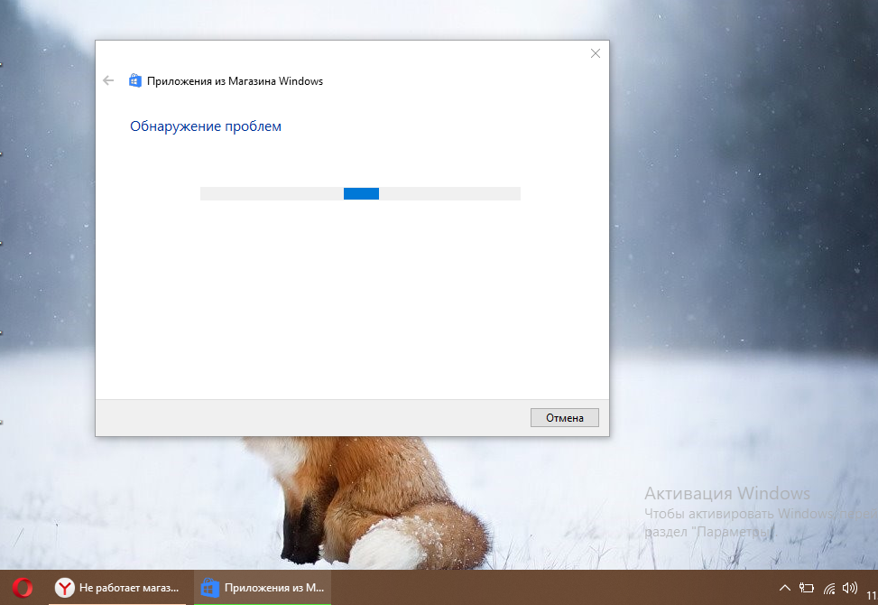The width and height of the screenshot is (878, 605).
Task: Click the Windows Store bag icon in header
Action: [x=135, y=80]
